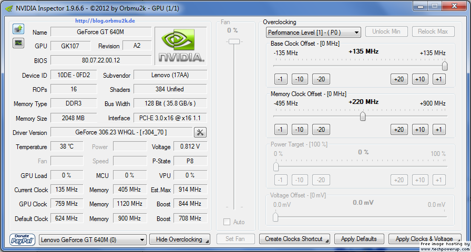The height and width of the screenshot is (252, 471).
Task: Click the PayPal Donate button
Action: (23, 239)
